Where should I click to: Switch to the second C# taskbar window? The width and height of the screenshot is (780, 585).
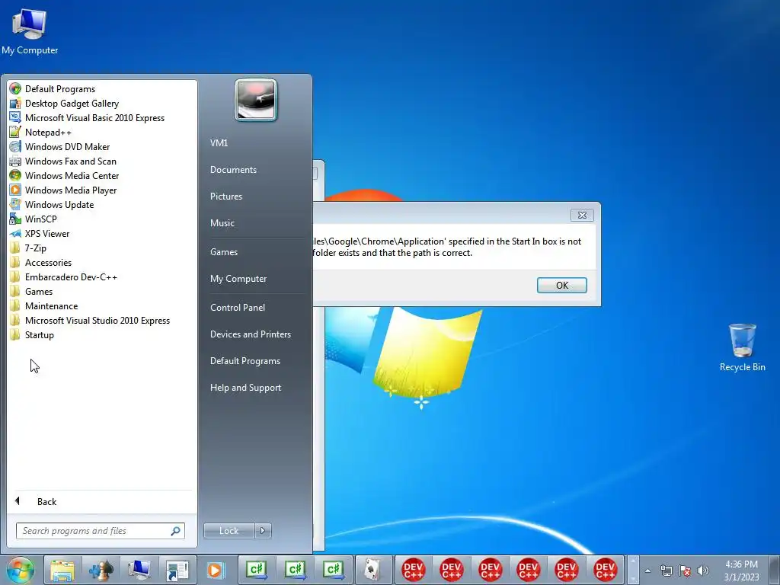(x=295, y=570)
